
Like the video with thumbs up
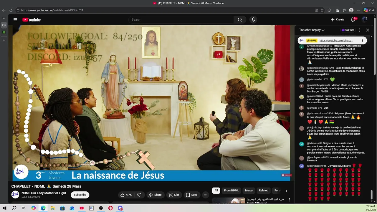point(126,195)
